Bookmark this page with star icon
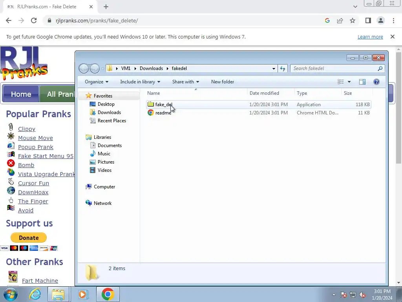This screenshot has width=402, height=302. (353, 20)
